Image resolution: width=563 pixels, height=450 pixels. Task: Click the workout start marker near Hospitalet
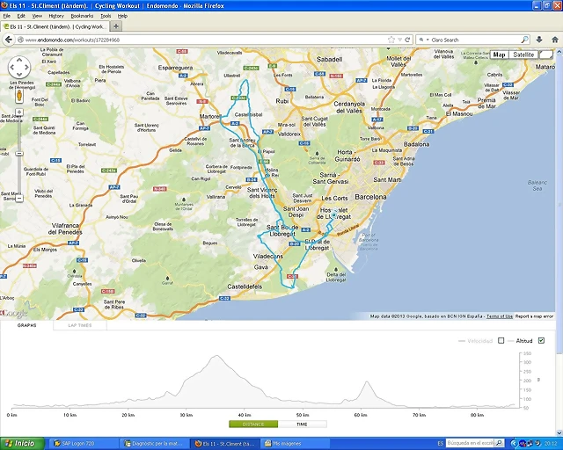334,214
